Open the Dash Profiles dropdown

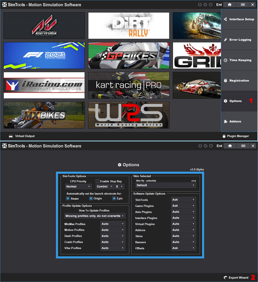click(x=113, y=236)
